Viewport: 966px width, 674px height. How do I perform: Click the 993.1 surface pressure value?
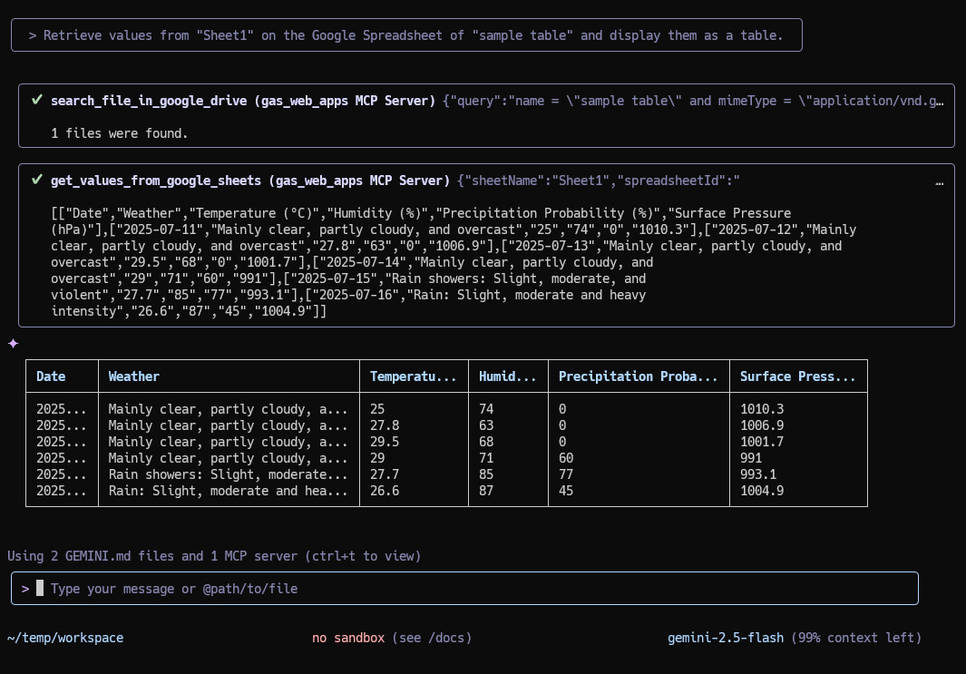click(758, 474)
